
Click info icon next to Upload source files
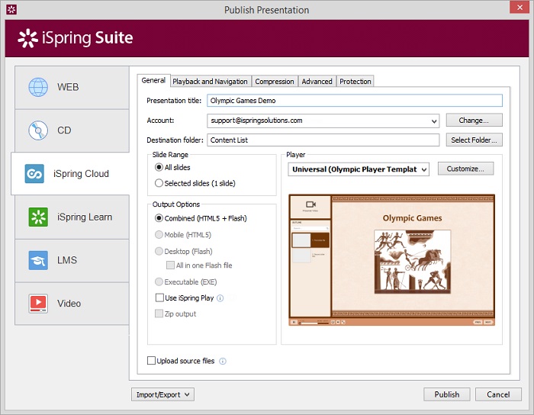(x=223, y=361)
